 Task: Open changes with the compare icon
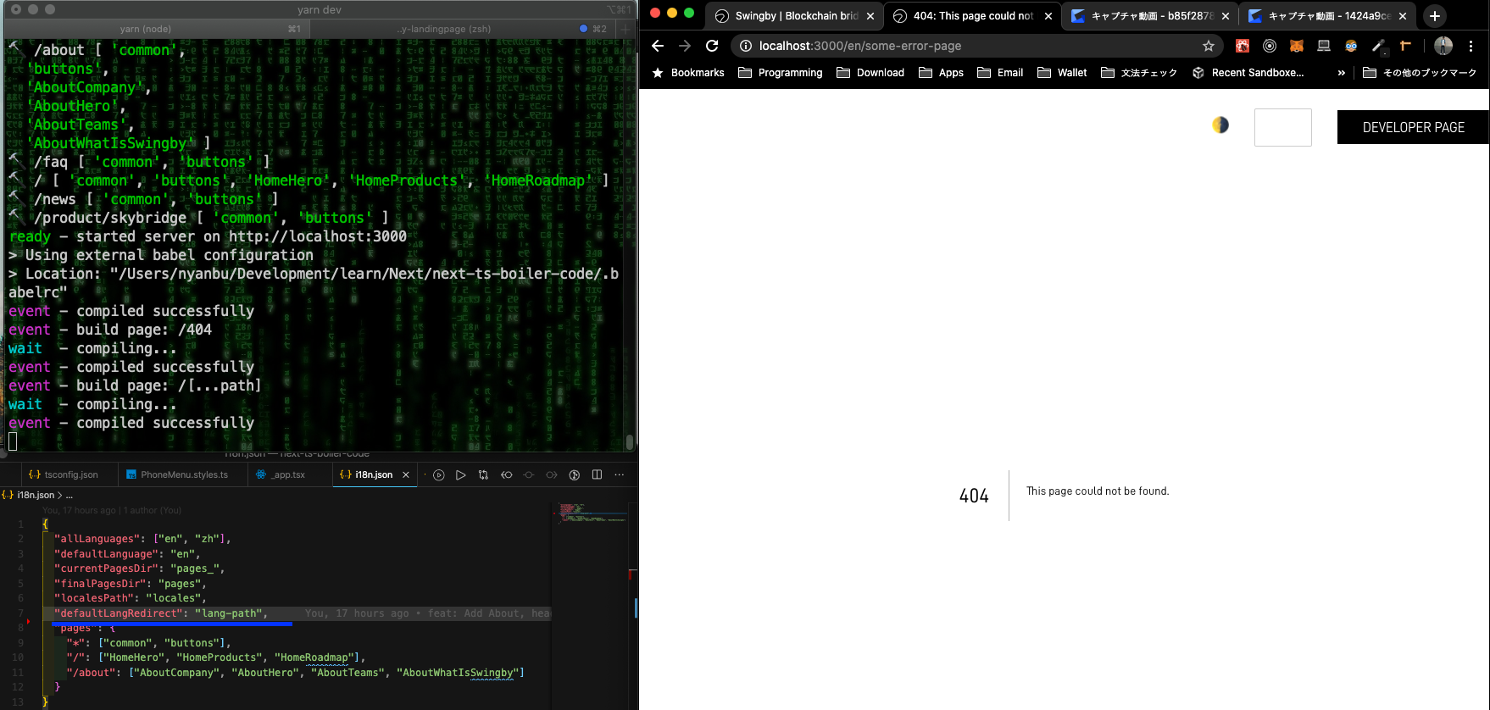[x=483, y=475]
